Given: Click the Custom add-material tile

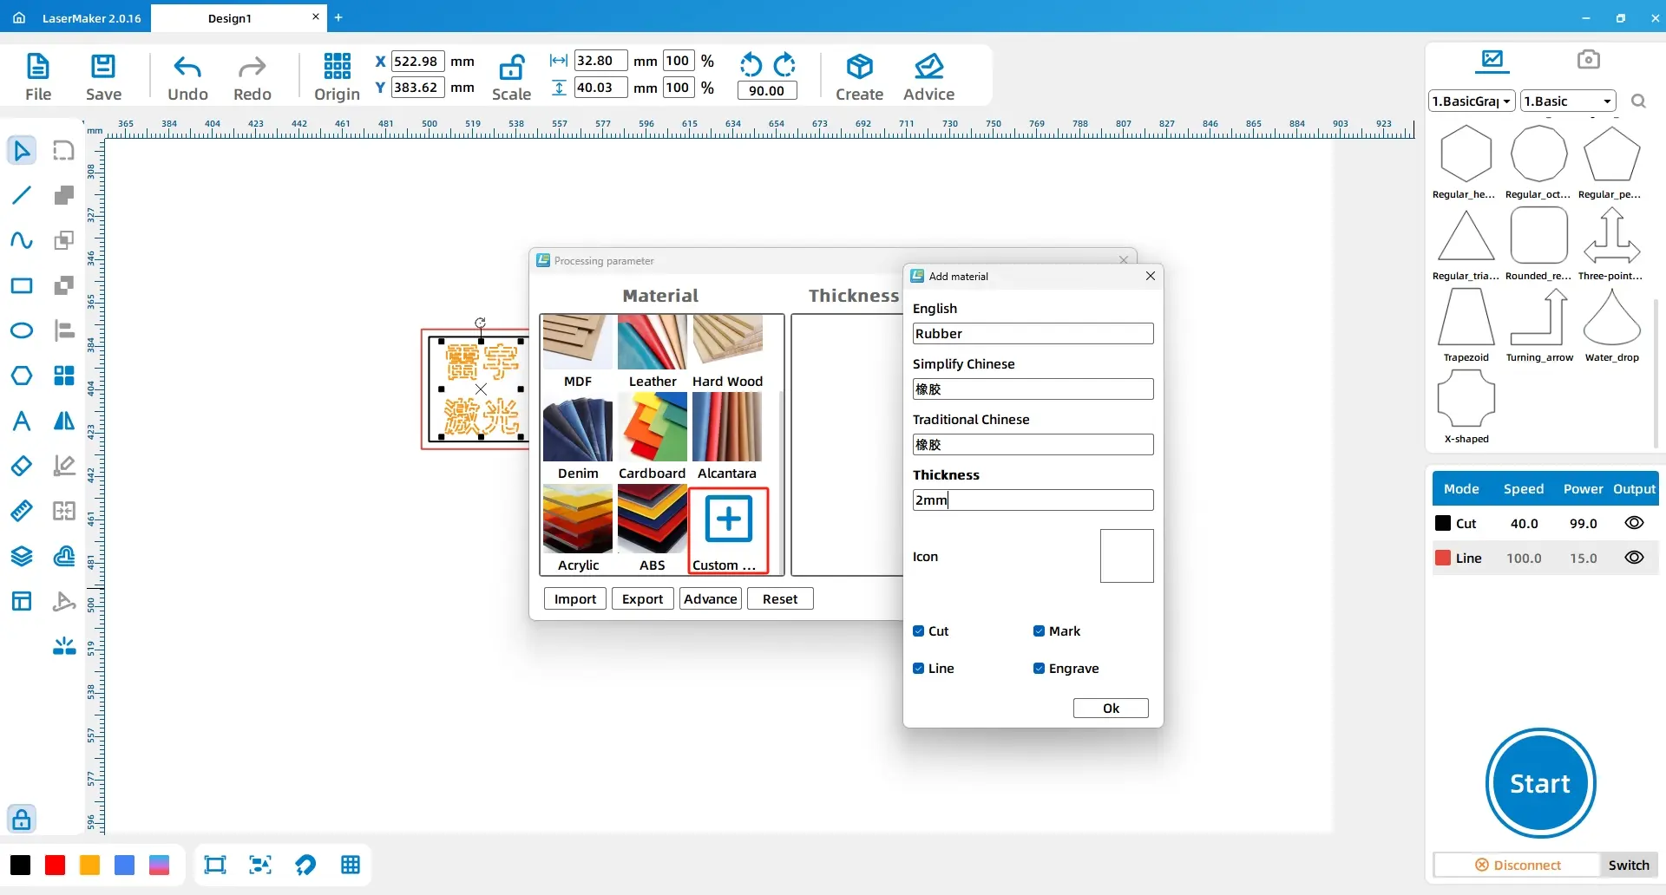Looking at the screenshot, I should coord(729,530).
